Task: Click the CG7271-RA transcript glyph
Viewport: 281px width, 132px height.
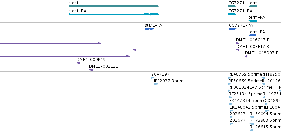Action: [232, 14]
